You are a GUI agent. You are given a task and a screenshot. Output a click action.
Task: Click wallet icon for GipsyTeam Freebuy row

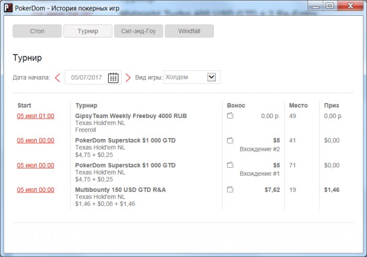tap(230, 115)
